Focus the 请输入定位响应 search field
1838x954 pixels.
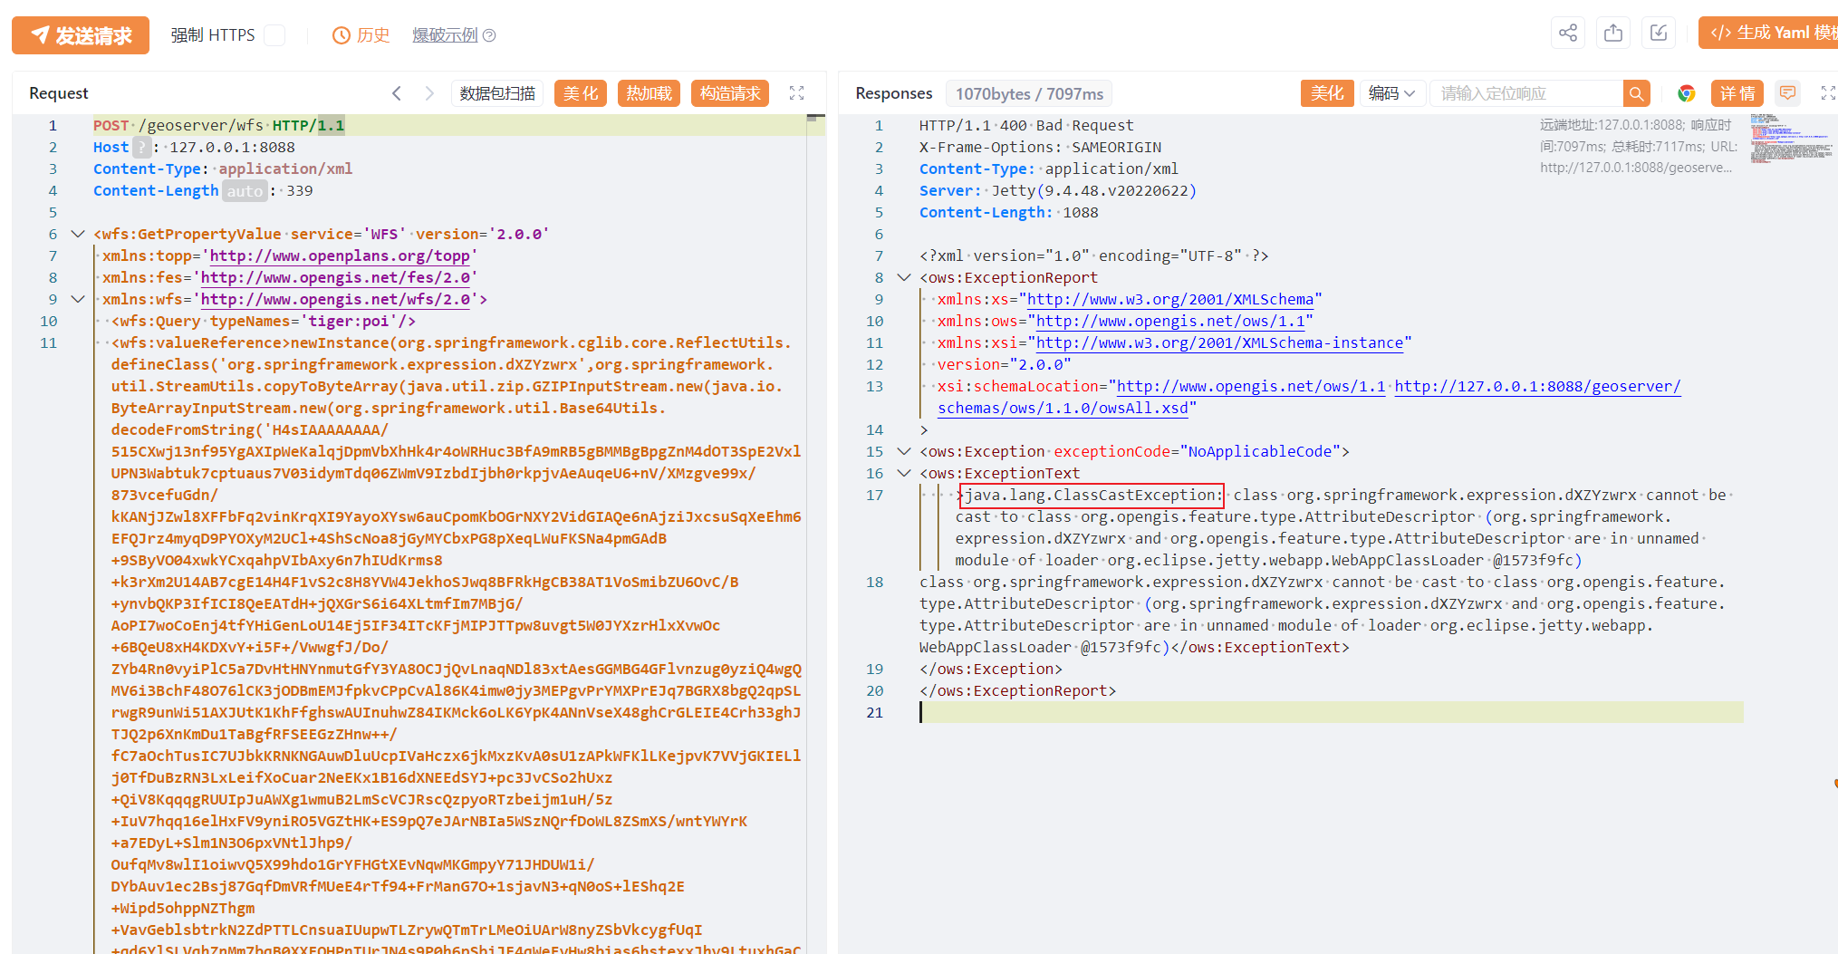1526,93
